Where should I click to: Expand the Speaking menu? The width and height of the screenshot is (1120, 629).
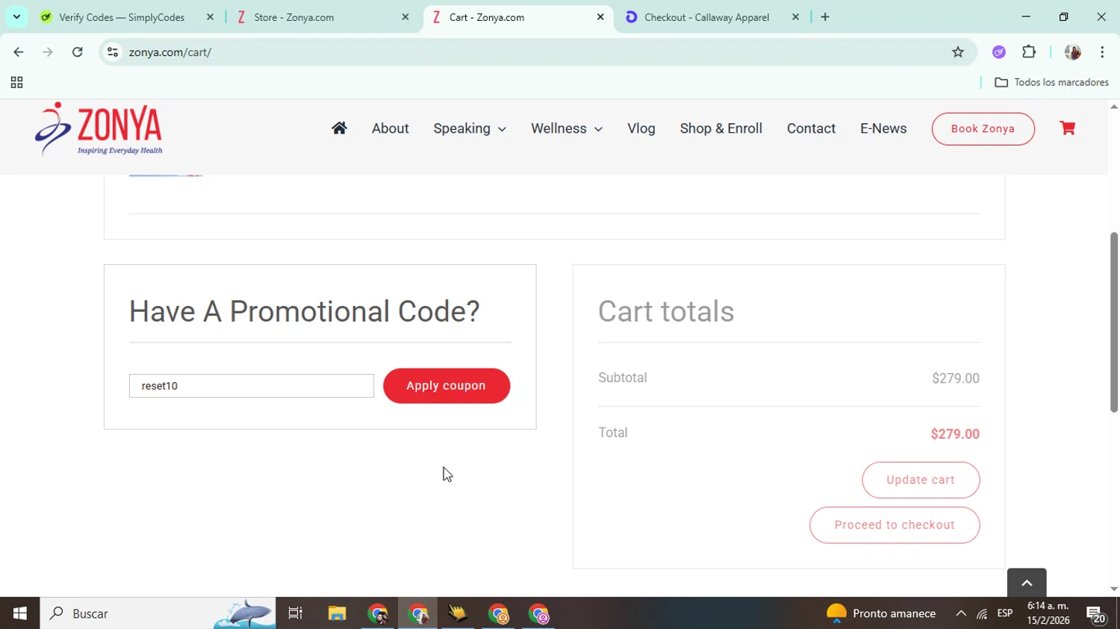click(x=470, y=128)
